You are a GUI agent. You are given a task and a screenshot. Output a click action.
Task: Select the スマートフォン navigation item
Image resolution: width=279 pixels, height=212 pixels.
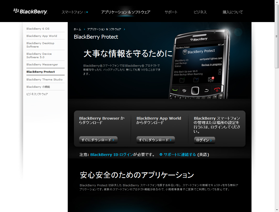(x=72, y=12)
